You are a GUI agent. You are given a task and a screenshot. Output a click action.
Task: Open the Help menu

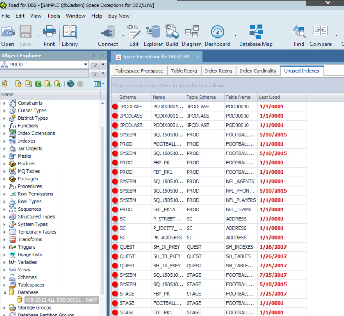coord(97,16)
